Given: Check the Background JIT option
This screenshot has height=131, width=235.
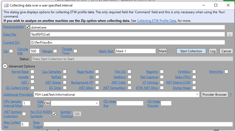Looking at the screenshot, I should pos(97,82).
